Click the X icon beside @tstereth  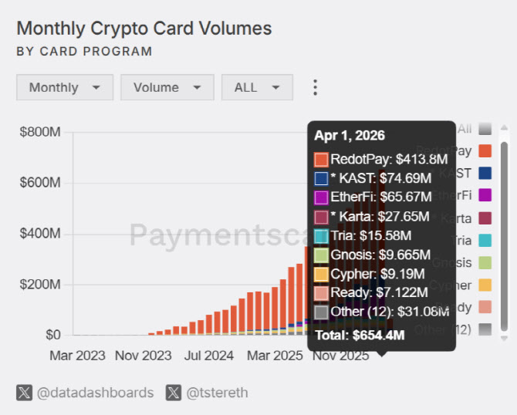pos(174,393)
